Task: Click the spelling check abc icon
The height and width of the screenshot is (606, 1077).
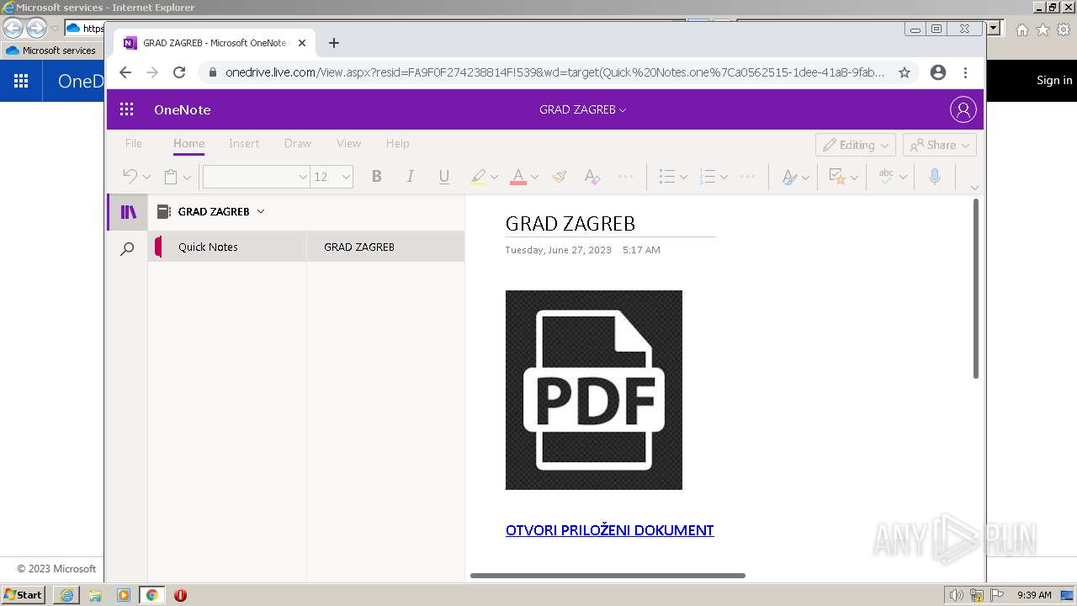Action: tap(886, 176)
